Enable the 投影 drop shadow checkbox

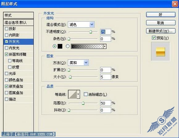click(6, 29)
